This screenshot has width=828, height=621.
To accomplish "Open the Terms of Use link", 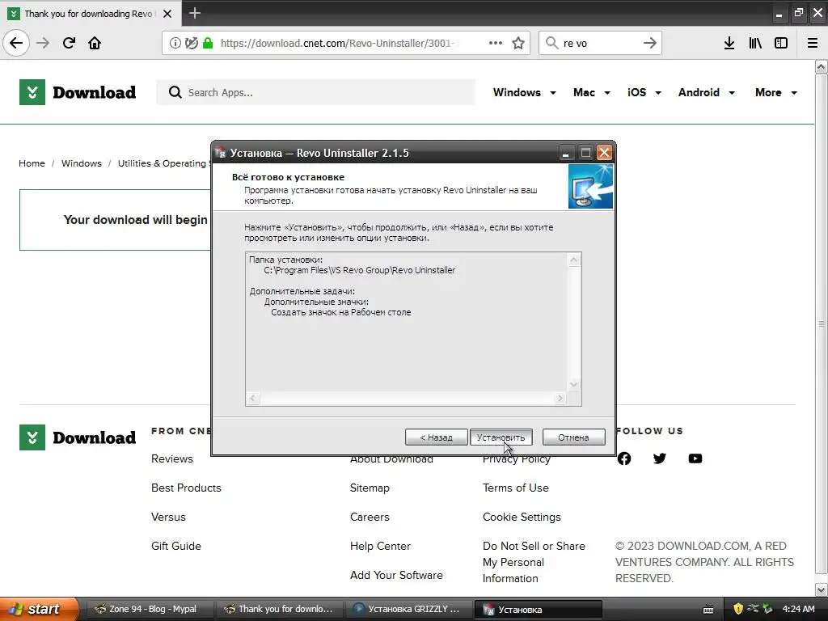I will (515, 488).
